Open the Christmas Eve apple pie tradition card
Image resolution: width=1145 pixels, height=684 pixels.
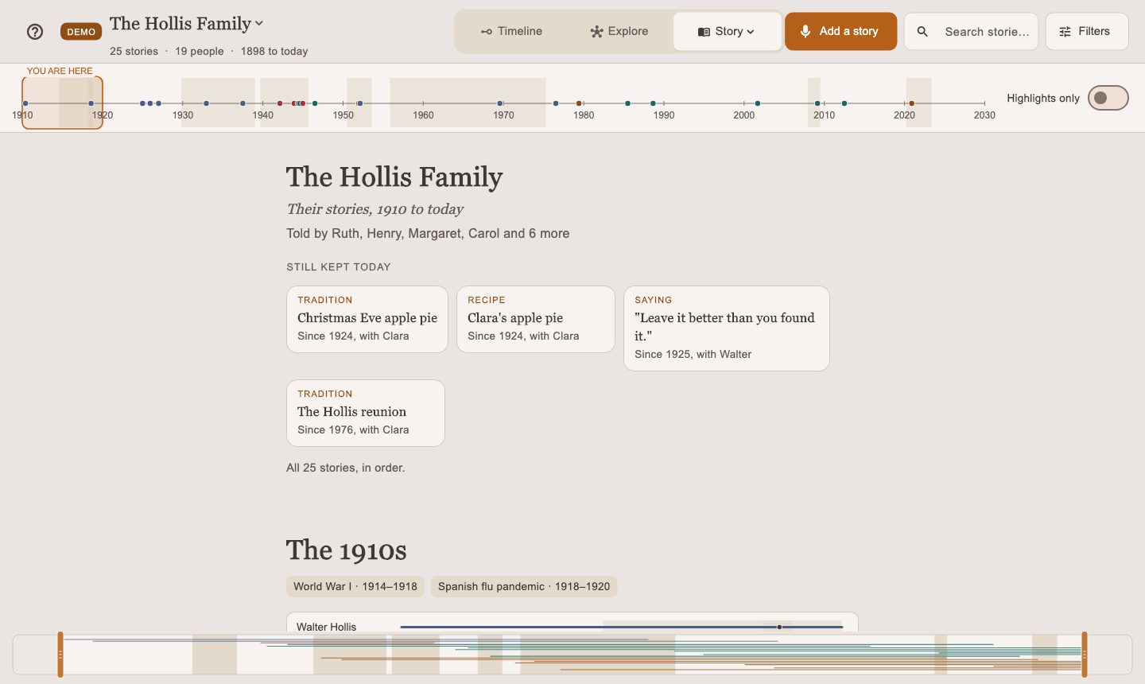[367, 319]
